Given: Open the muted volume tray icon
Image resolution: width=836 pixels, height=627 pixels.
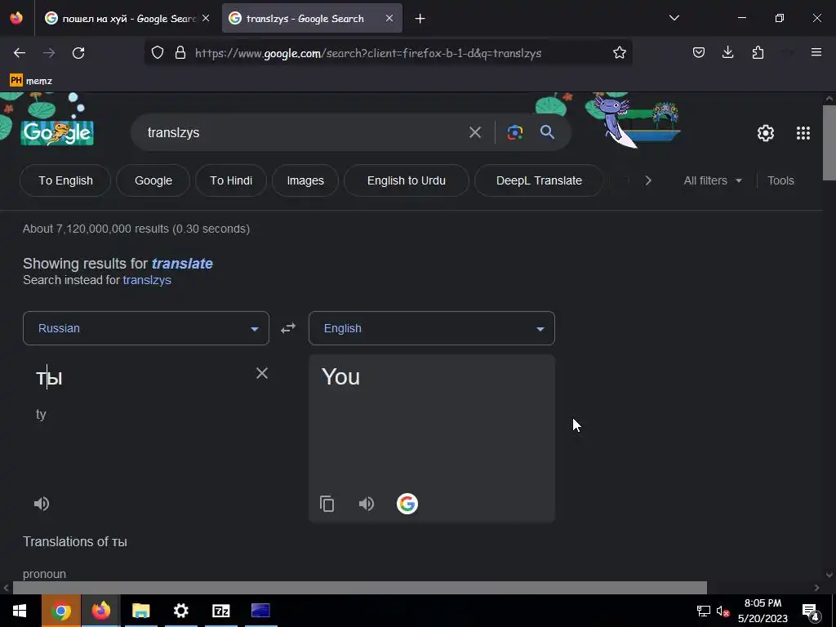Looking at the screenshot, I should click(x=723, y=611).
